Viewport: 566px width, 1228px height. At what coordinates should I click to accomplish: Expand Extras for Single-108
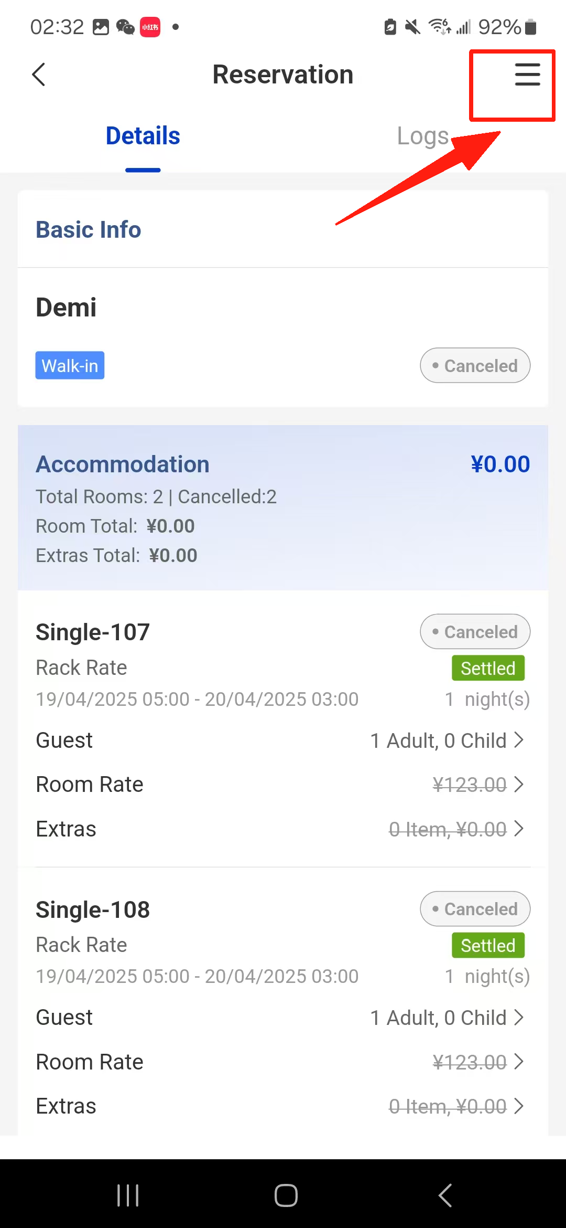coord(456,1106)
